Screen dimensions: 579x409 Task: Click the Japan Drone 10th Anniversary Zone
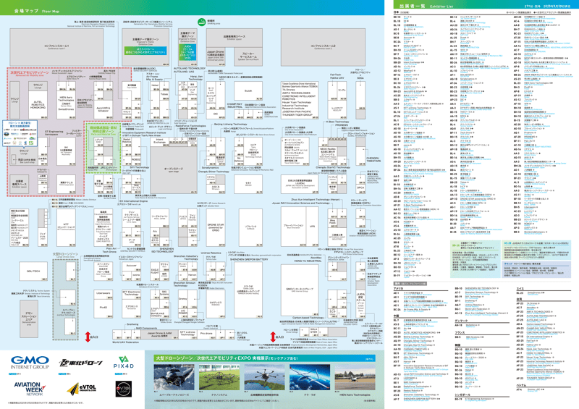pyautogui.click(x=215, y=56)
